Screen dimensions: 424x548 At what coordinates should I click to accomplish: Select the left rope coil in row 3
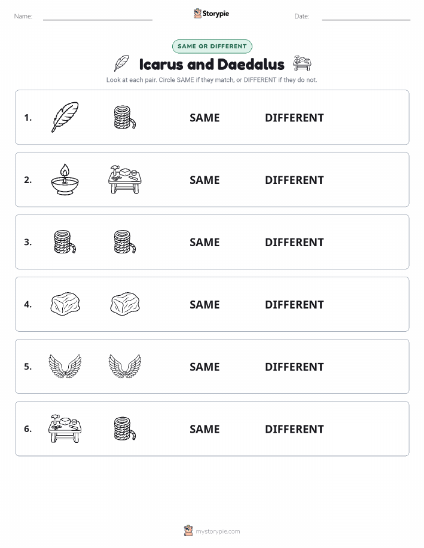click(65, 242)
